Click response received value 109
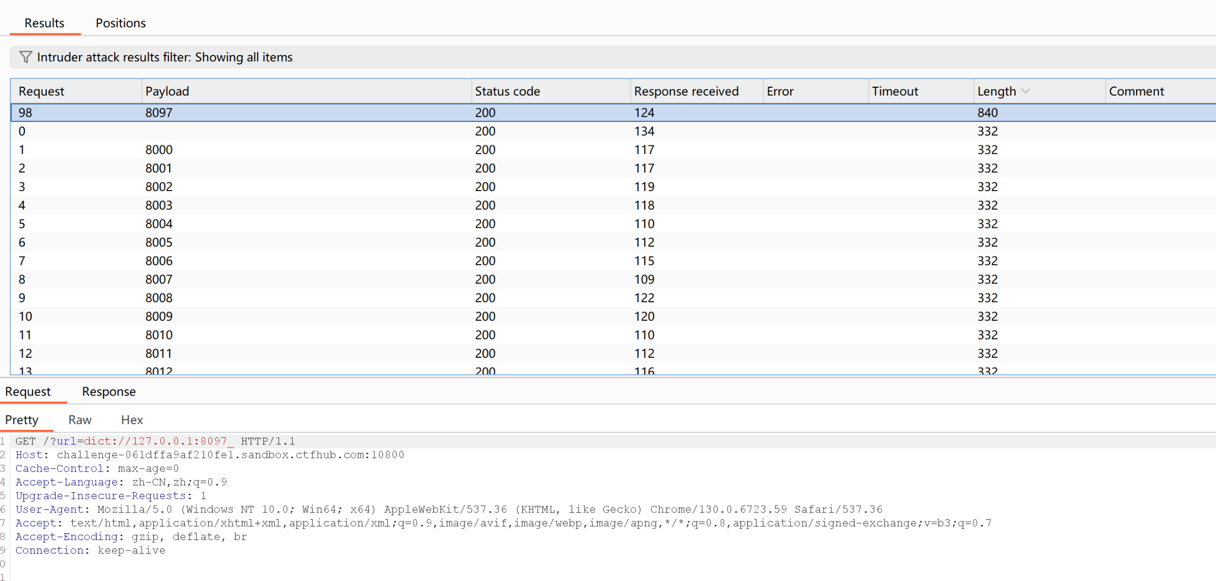This screenshot has height=581, width=1216. pyautogui.click(x=644, y=279)
